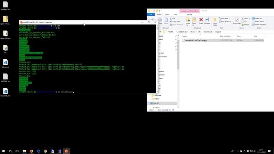The image size is (274, 154).
Task: Click unpack in the address breadcrumb
Action: (218, 32)
